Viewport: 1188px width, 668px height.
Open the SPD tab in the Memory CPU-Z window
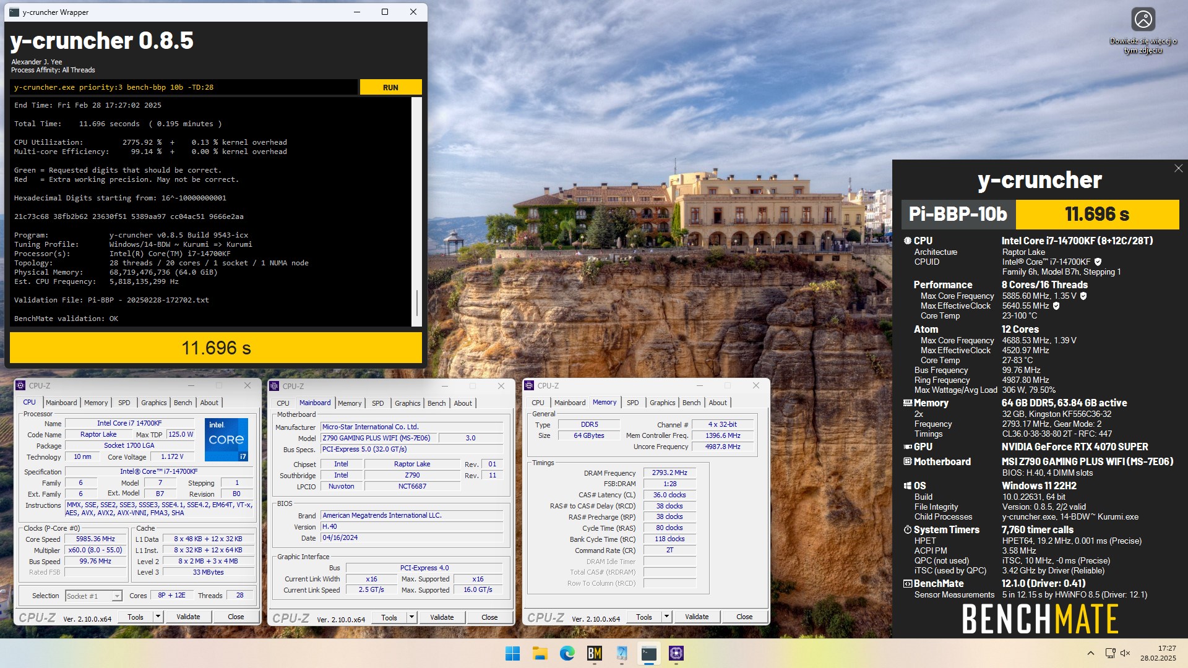(x=632, y=403)
